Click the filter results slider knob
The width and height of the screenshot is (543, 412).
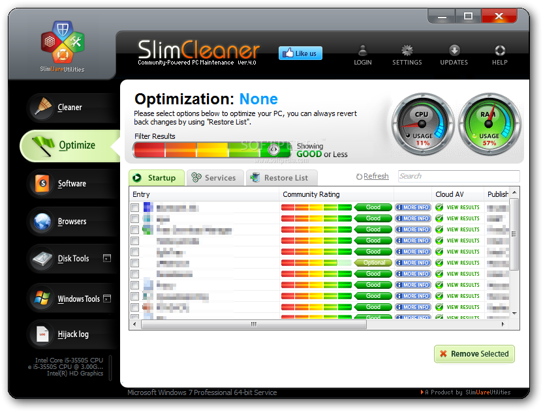click(273, 149)
